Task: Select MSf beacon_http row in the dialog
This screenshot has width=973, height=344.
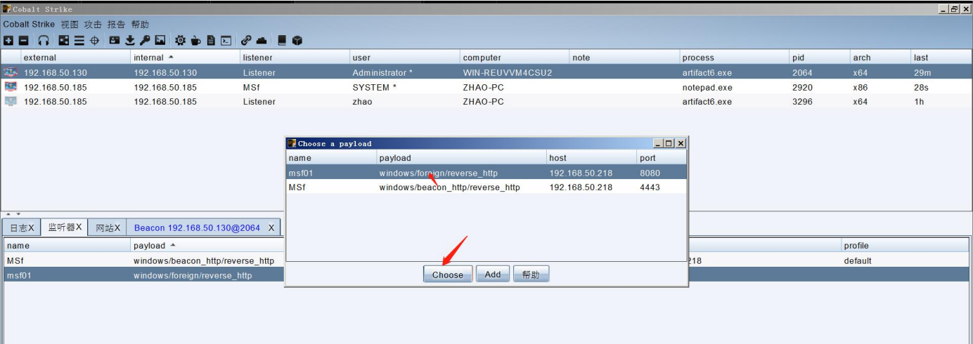Action: coord(487,187)
